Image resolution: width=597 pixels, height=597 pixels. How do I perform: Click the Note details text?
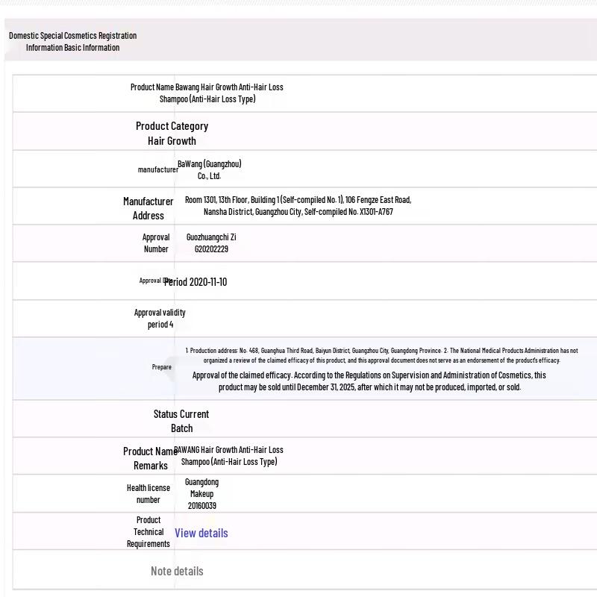(177, 571)
